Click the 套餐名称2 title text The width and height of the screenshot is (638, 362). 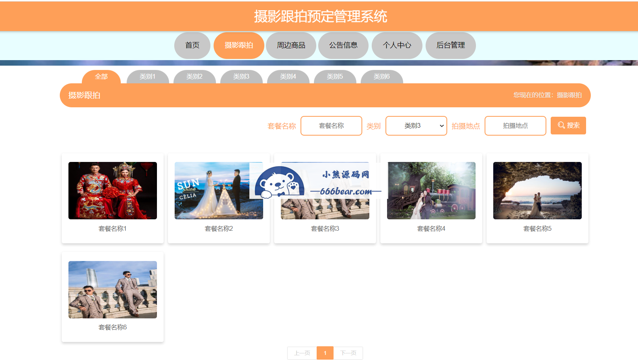[x=219, y=229]
